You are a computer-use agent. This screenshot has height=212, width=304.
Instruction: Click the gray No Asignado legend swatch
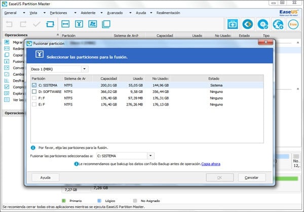pyautogui.click(x=135, y=200)
